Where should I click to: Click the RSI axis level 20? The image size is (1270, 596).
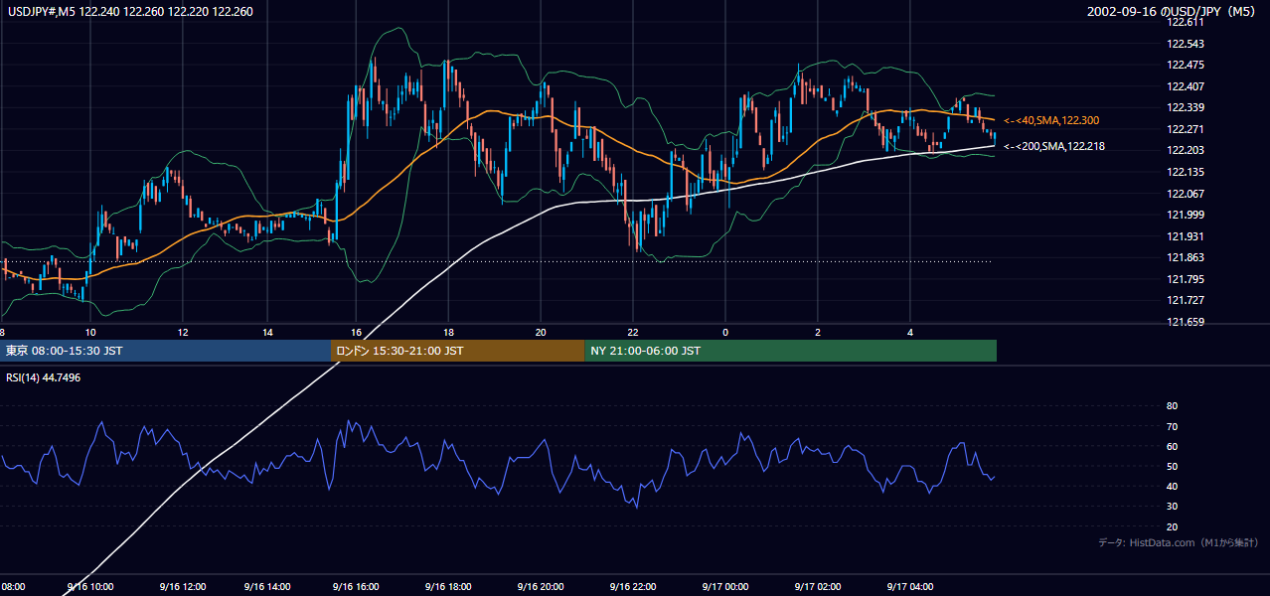[x=1172, y=526]
